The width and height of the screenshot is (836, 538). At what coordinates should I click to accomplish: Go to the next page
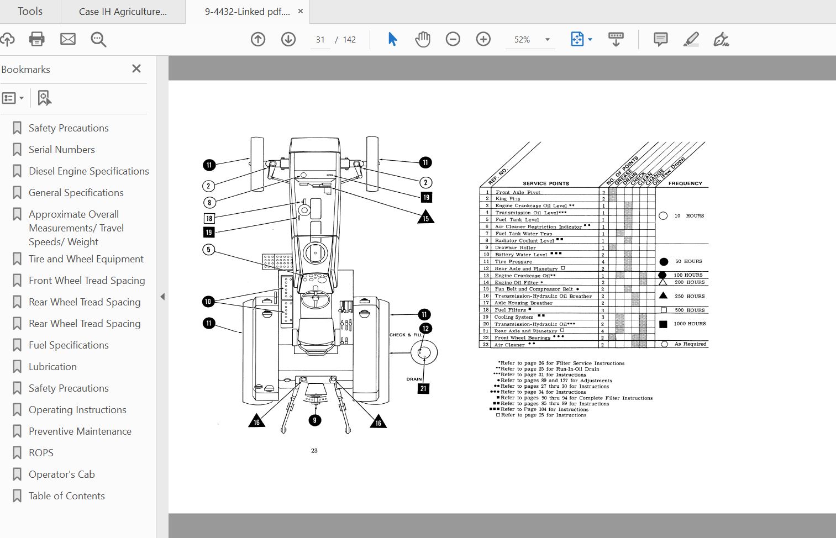(288, 39)
